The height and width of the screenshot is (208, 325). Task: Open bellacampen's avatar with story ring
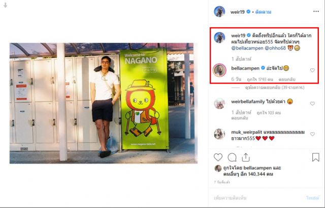click(x=219, y=70)
